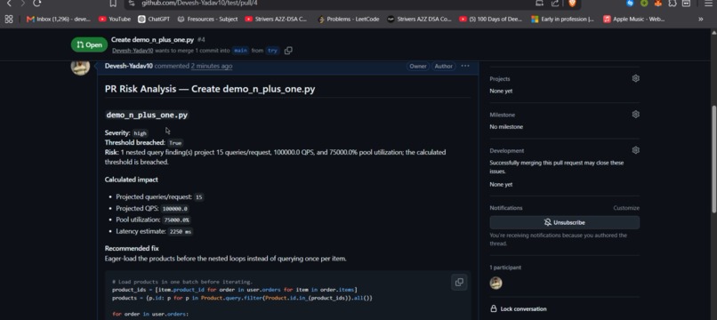
Task: Click Devesh-Yadav10 comment author name
Action: coord(129,66)
